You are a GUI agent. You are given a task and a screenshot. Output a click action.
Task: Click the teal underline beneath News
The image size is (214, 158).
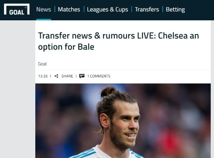coord(44,20)
